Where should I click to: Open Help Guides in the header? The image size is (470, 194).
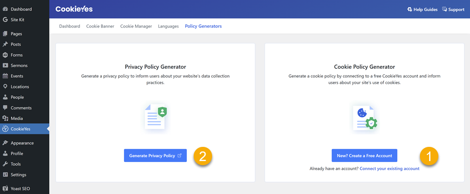tap(422, 10)
